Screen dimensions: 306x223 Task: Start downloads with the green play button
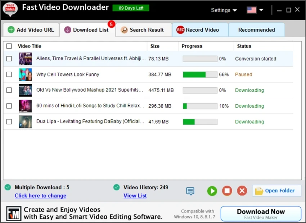coord(212,191)
